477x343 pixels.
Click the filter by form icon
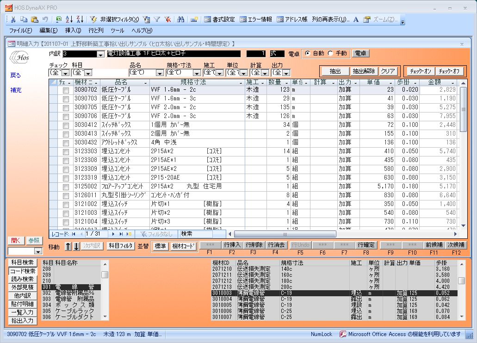146,19
